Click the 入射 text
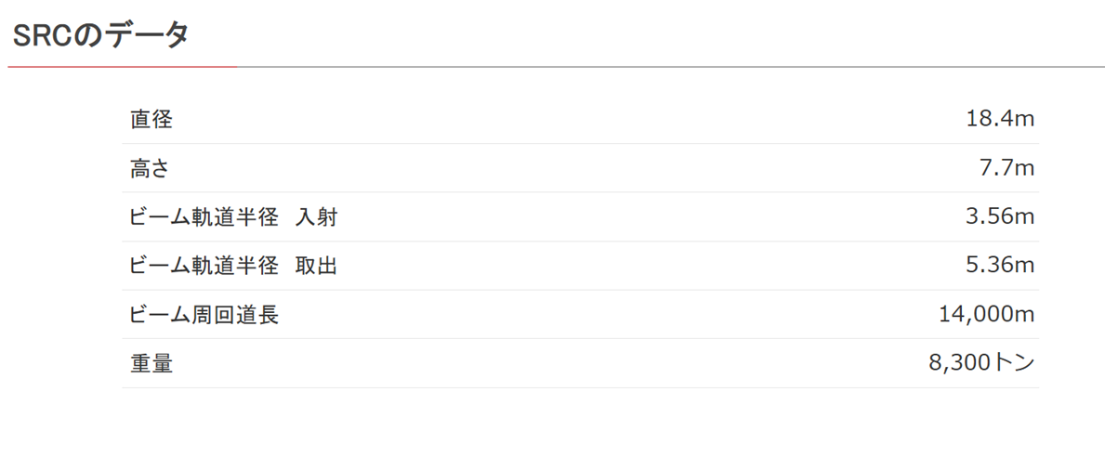The height and width of the screenshot is (457, 1105). (317, 217)
